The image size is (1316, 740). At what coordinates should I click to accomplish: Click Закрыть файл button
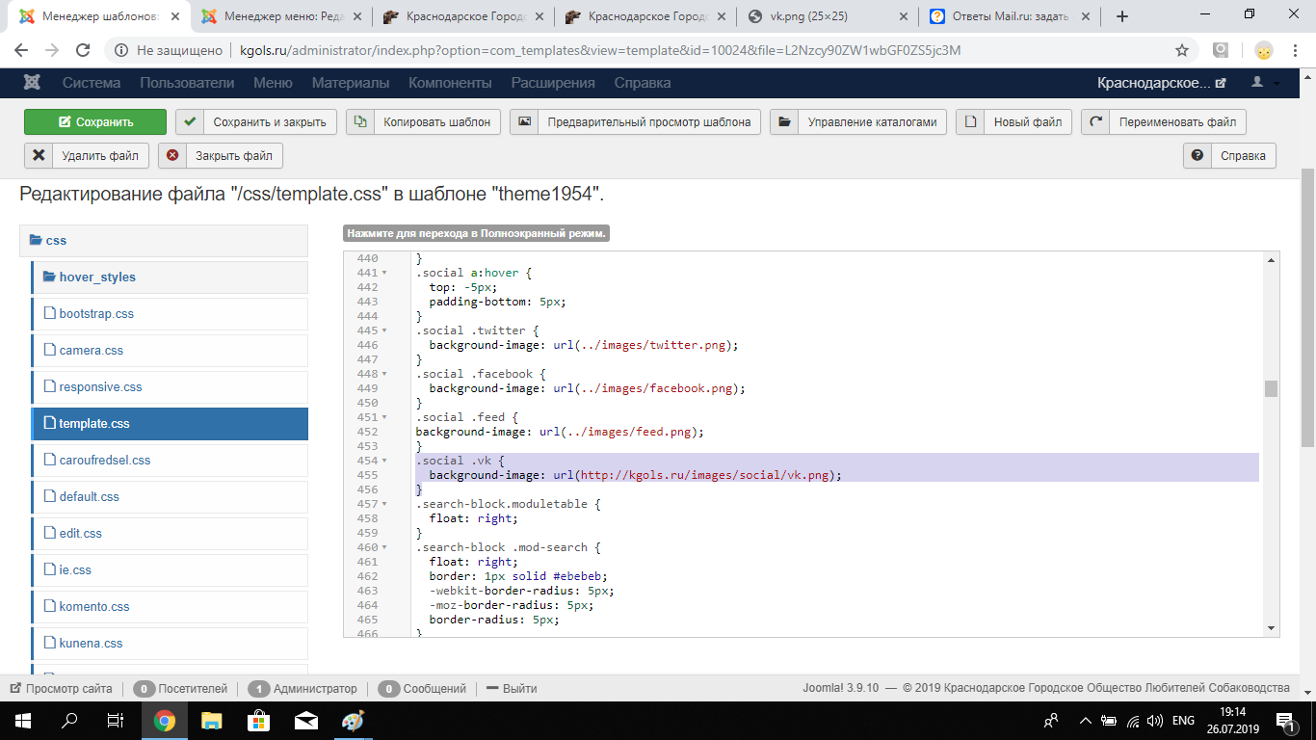(x=221, y=155)
